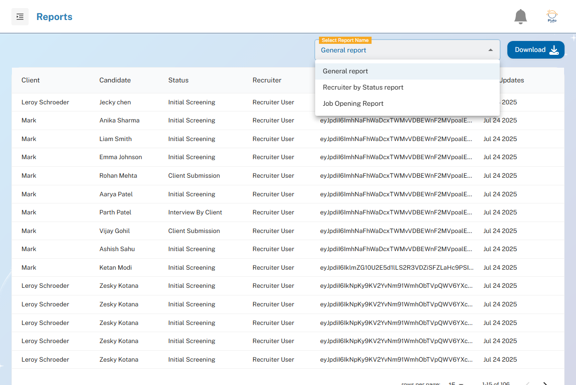Click the token in Vijay Gohil's row
576x385 pixels.
[396, 231]
